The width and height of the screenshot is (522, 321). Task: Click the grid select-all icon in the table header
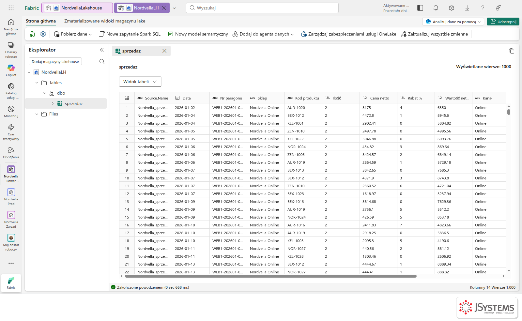tap(127, 98)
